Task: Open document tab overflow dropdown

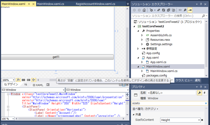Action: click(128, 4)
